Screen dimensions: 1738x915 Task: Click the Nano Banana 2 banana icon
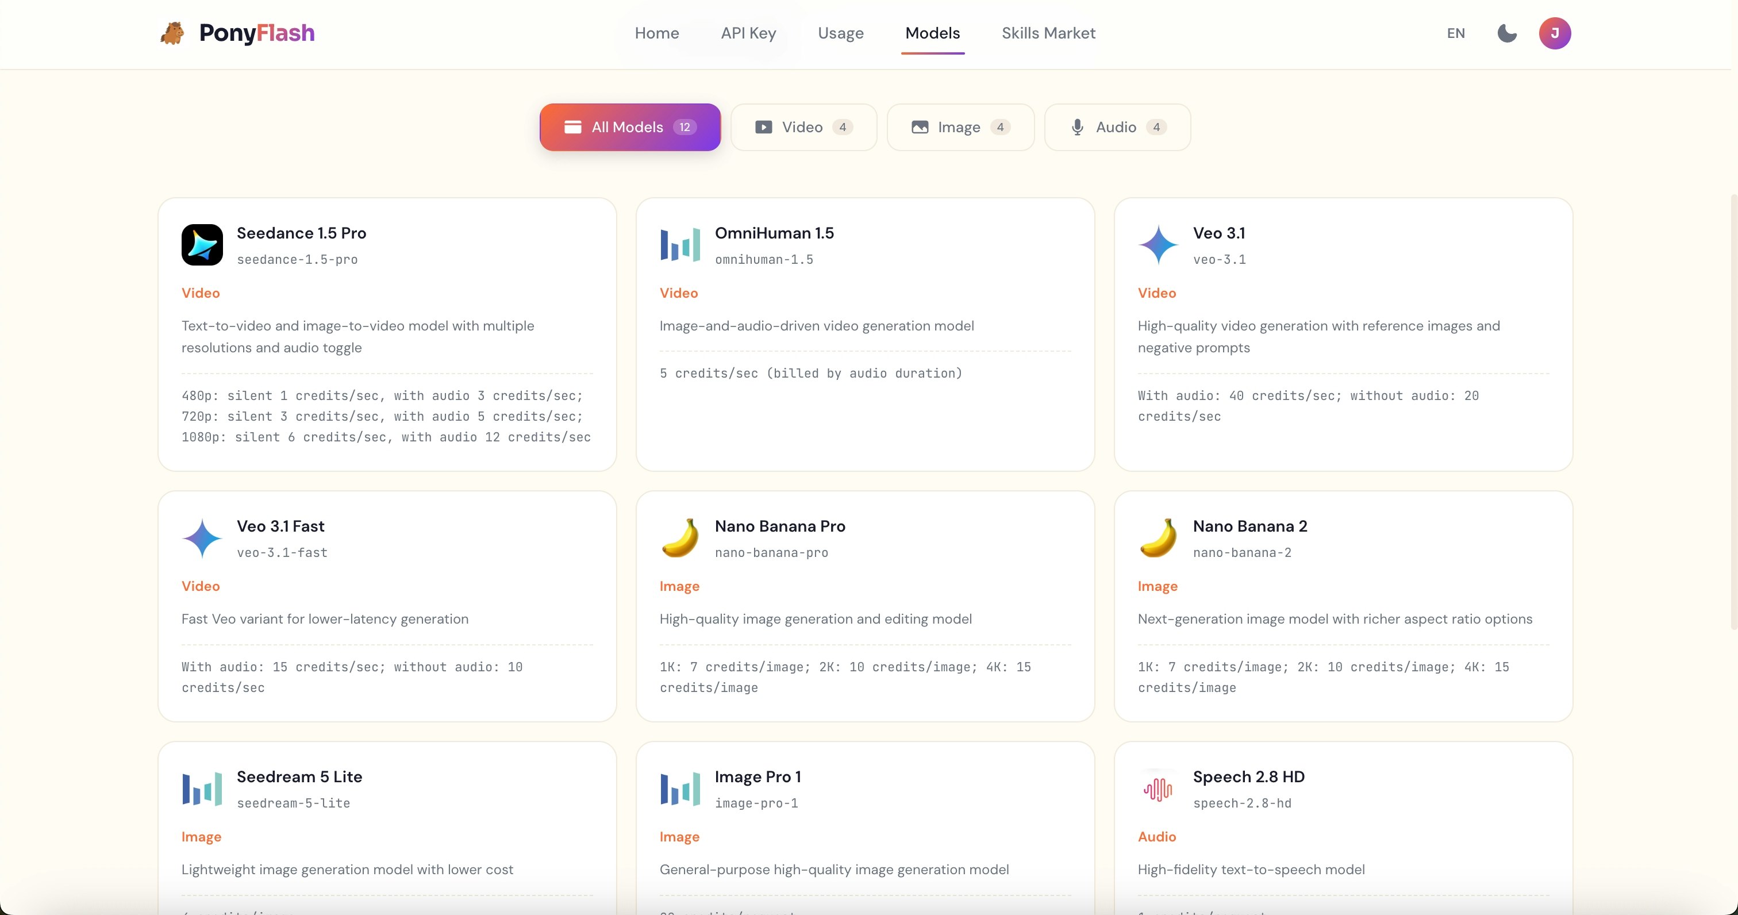[x=1158, y=538]
